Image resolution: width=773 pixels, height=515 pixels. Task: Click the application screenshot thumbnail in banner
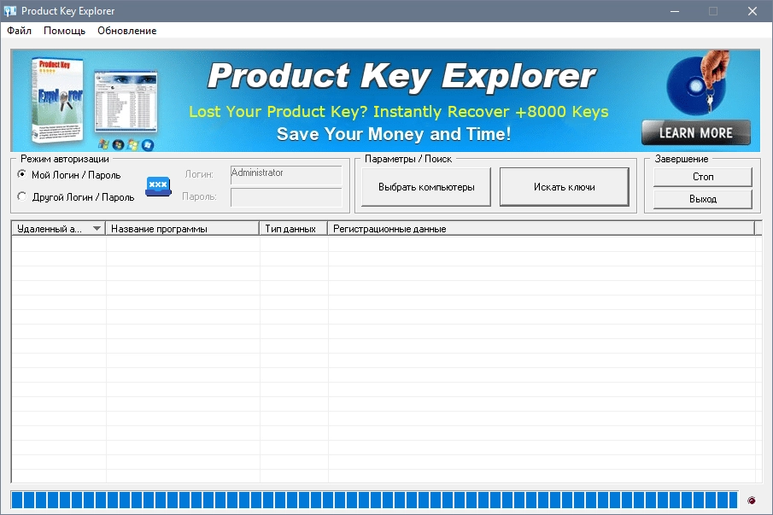(x=126, y=102)
